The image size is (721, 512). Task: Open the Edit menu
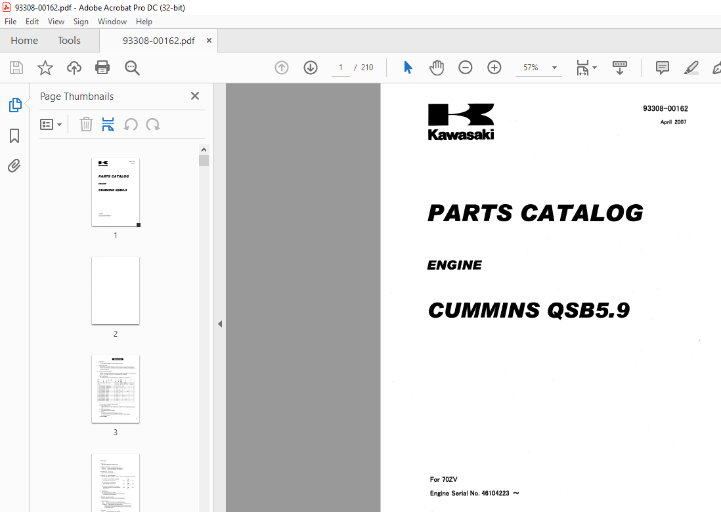click(32, 22)
